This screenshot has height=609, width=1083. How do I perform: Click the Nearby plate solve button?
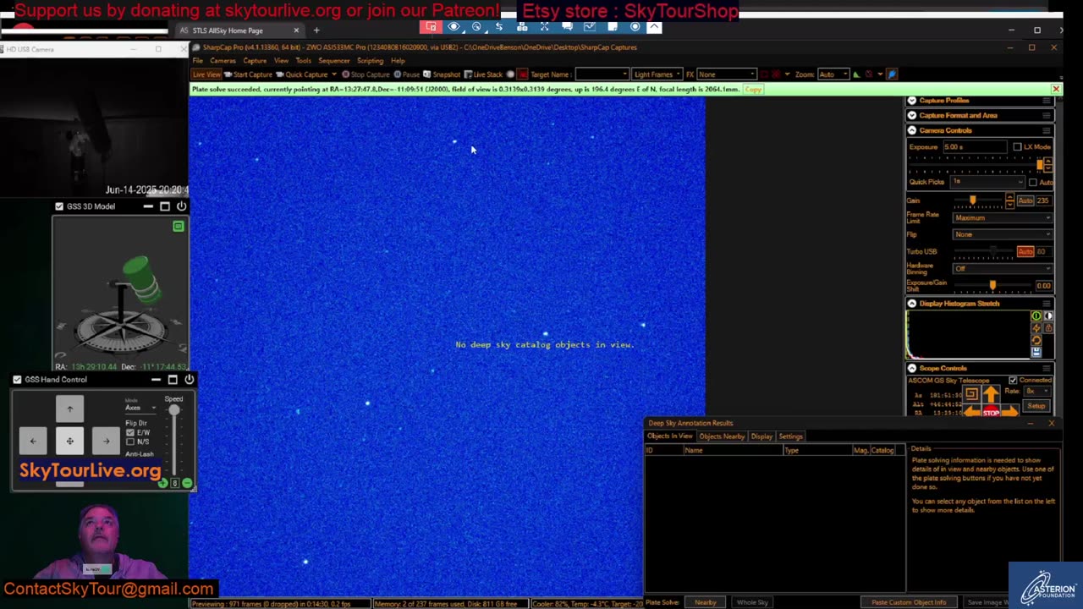[x=706, y=602]
